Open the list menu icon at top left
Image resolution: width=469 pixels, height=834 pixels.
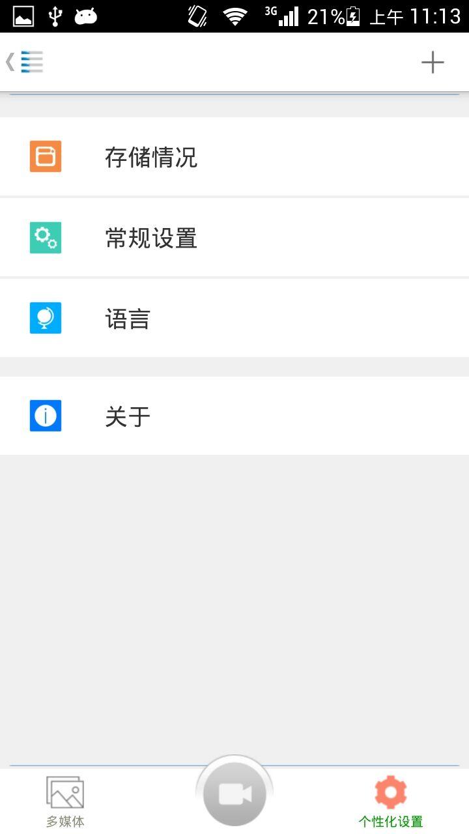point(32,62)
